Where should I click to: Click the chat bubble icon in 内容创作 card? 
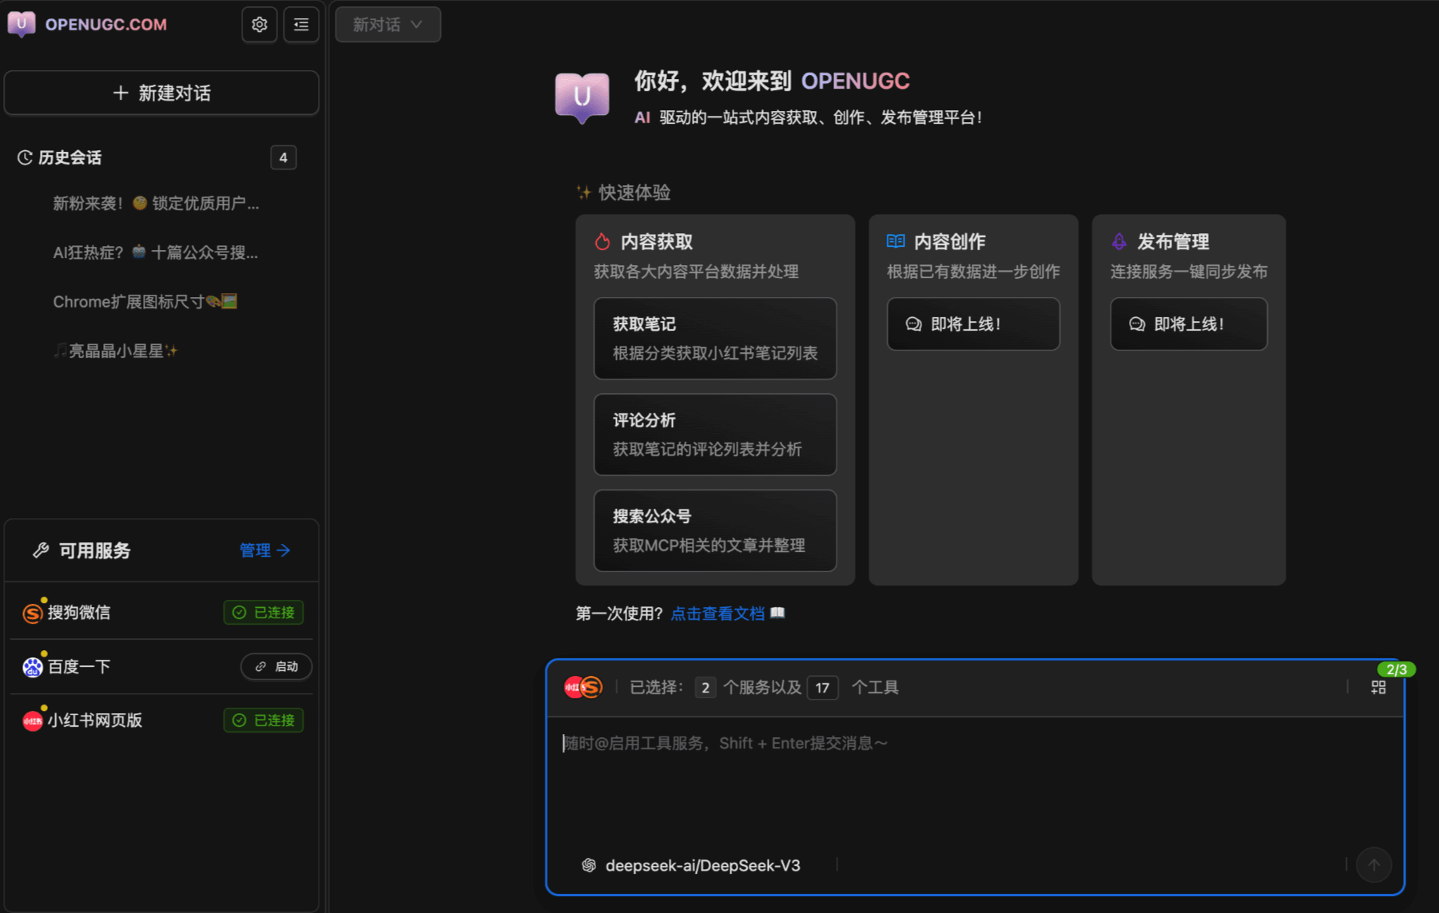coord(914,324)
